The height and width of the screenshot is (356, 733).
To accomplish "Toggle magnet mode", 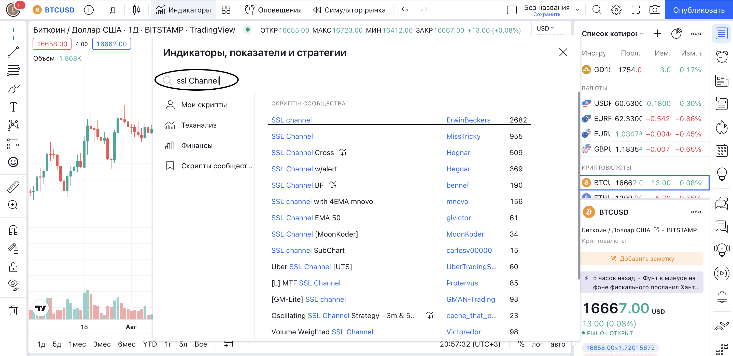I will [13, 230].
